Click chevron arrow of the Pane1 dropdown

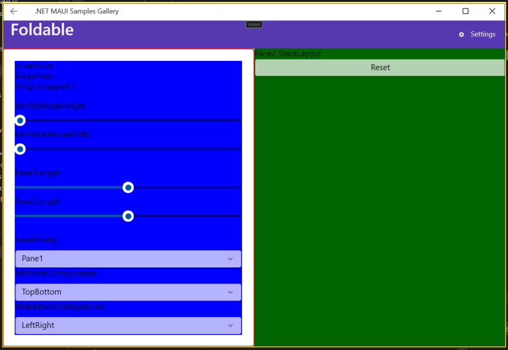(x=231, y=259)
